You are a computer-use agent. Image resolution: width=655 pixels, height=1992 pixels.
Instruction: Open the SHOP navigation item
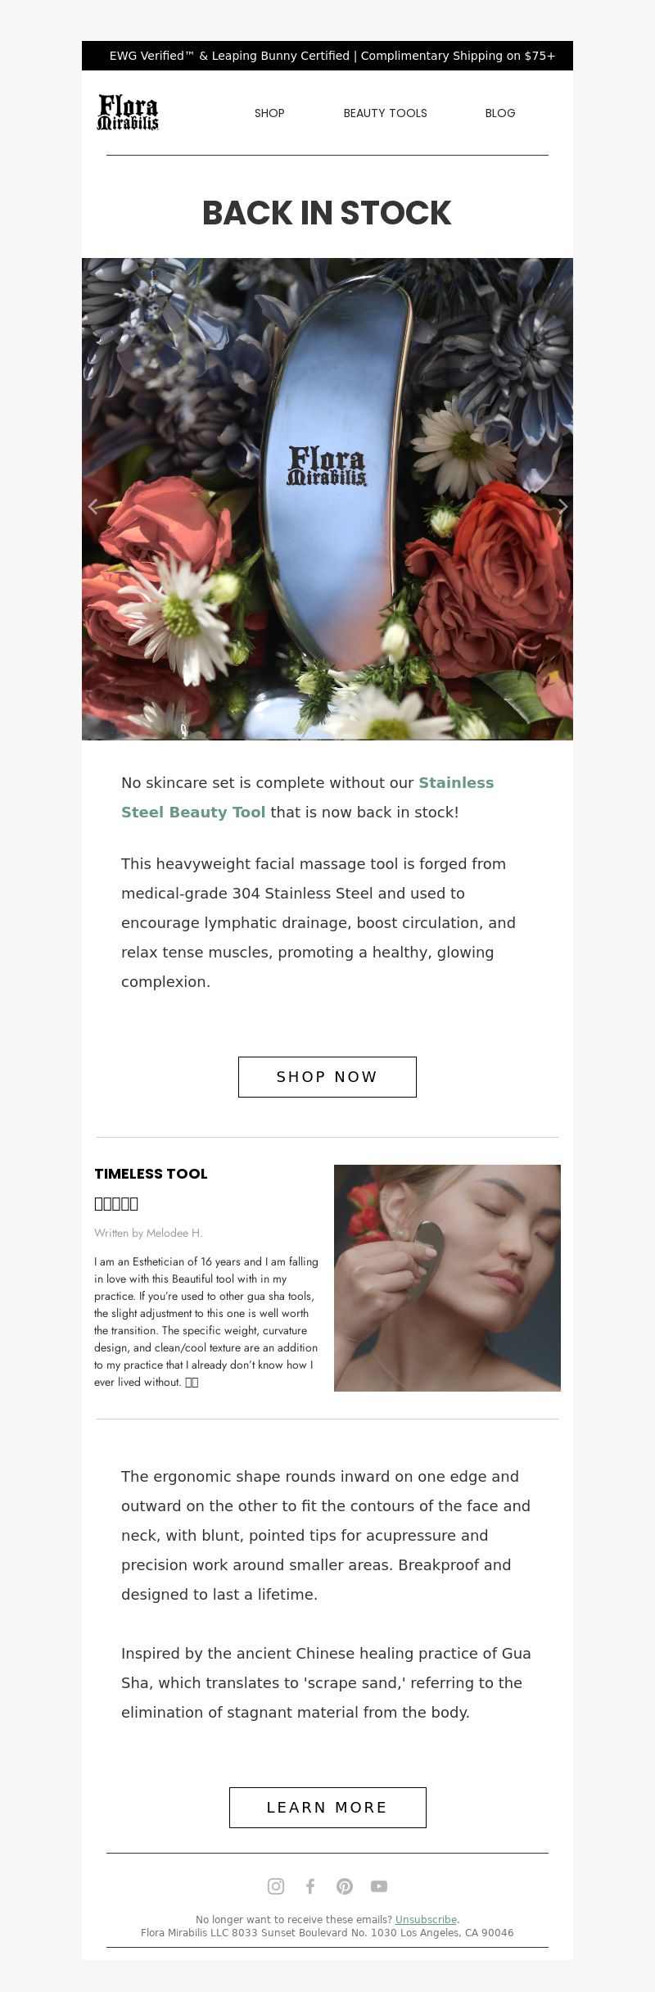269,113
